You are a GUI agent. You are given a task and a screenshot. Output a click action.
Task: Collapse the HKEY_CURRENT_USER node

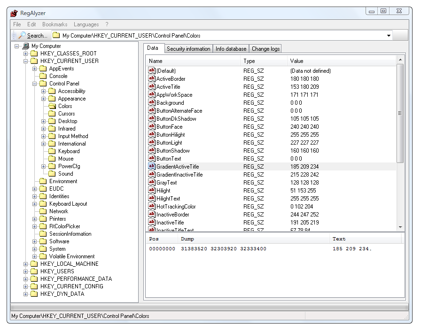pos(25,61)
